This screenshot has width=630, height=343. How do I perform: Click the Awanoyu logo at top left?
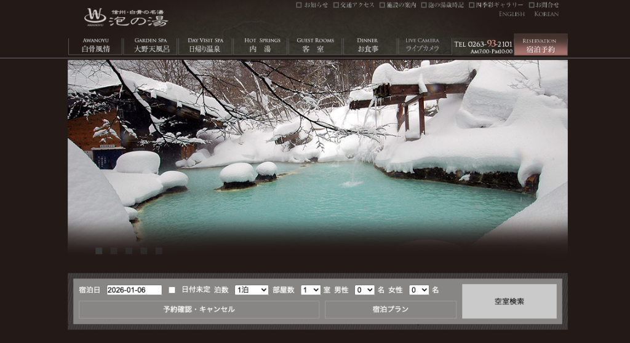(126, 17)
